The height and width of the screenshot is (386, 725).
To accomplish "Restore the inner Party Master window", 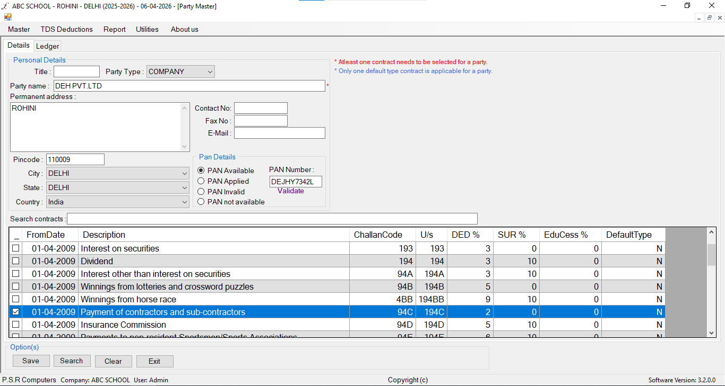I will tap(710, 17).
